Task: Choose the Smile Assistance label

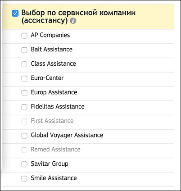Action: [54, 178]
